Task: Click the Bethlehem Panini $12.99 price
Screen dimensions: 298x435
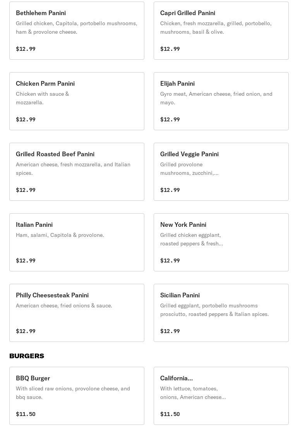Action: click(x=26, y=49)
